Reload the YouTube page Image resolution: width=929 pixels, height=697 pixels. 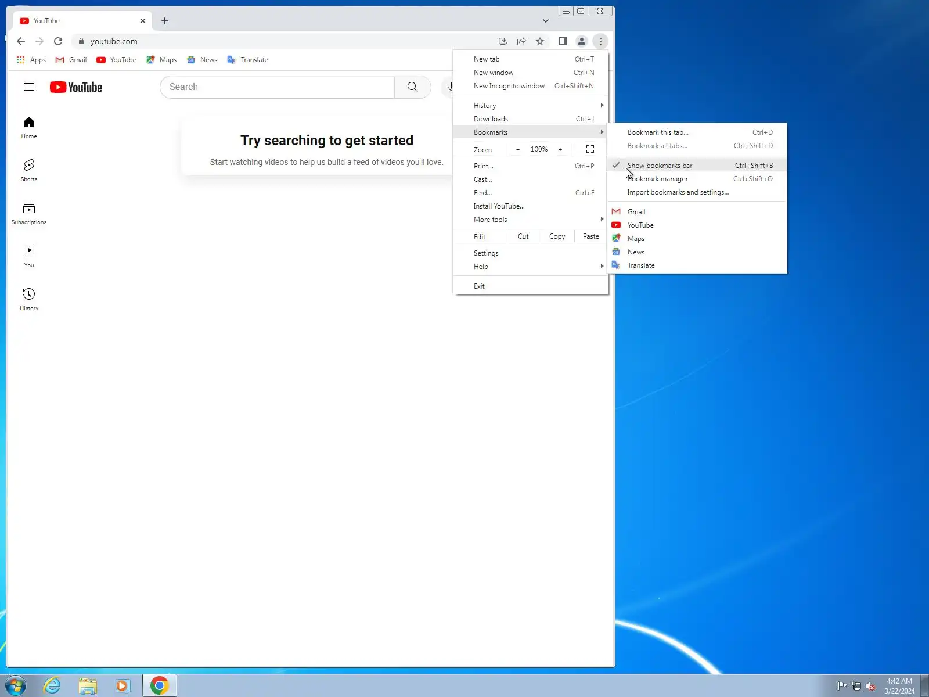(58, 41)
